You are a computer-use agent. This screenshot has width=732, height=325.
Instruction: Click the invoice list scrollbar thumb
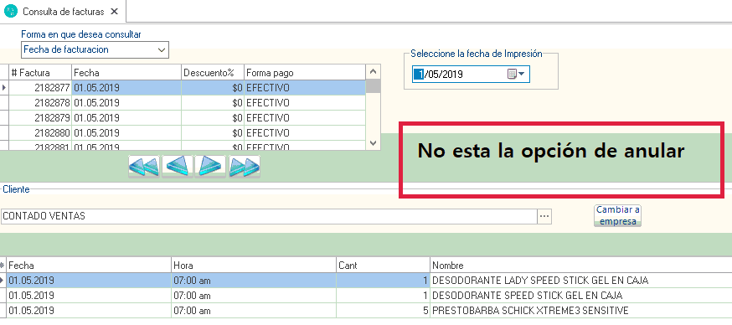point(373,87)
